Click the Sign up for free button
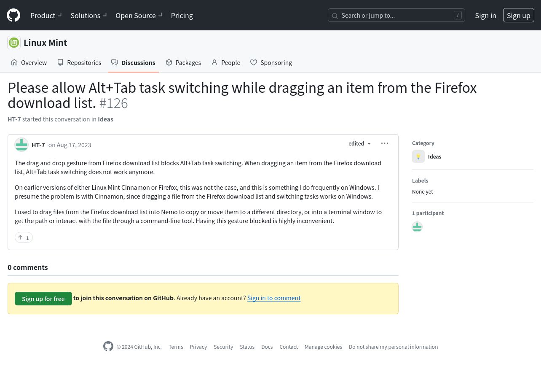The height and width of the screenshot is (369, 541). click(43, 299)
